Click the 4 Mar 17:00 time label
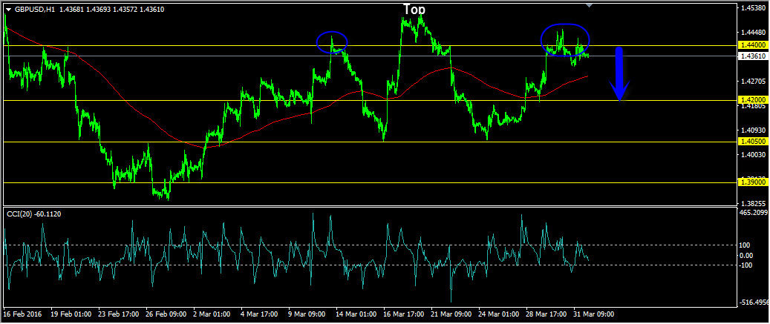Viewport: 770px width, 324px height. click(x=261, y=314)
